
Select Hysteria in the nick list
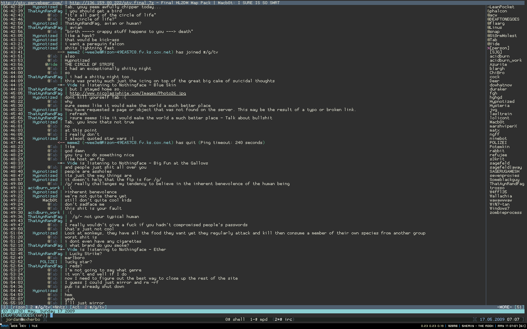pyautogui.click(x=499, y=106)
